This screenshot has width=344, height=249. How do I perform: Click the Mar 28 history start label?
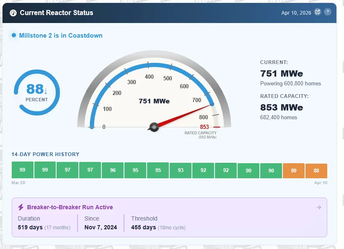18,183
